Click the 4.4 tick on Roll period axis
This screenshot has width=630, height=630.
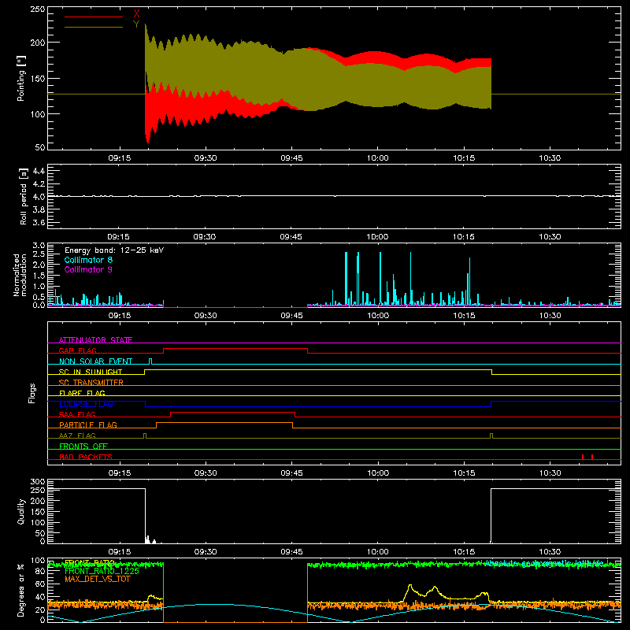pos(39,171)
